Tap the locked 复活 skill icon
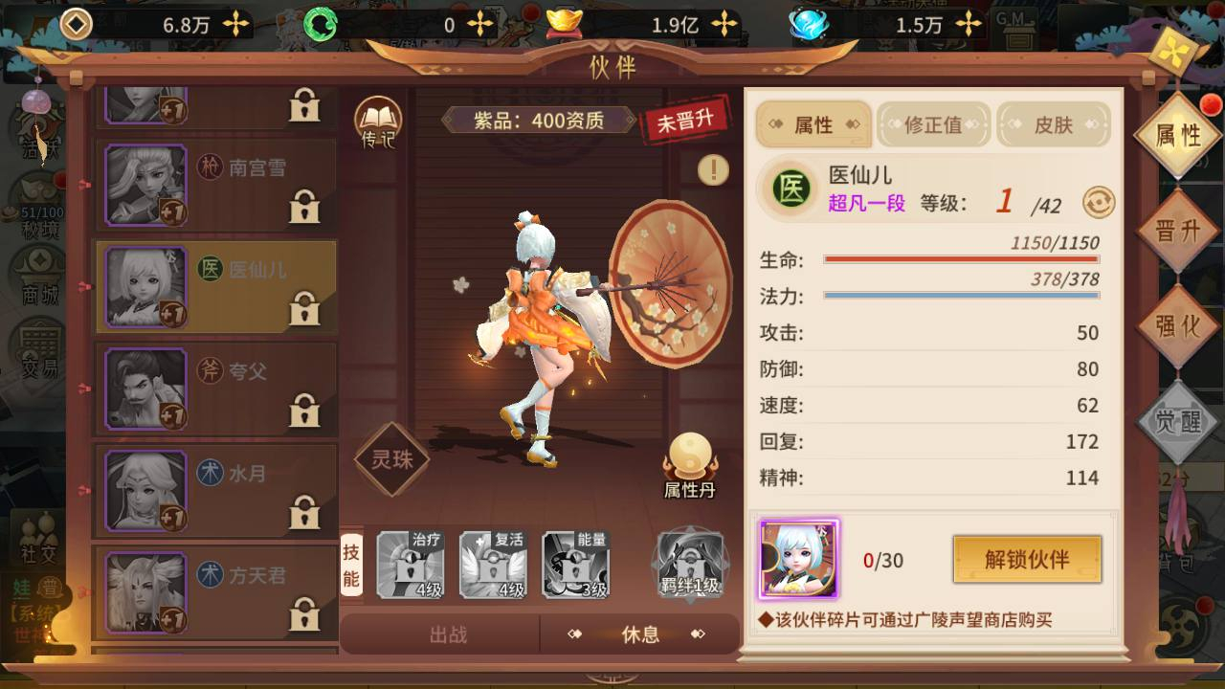 (x=493, y=565)
